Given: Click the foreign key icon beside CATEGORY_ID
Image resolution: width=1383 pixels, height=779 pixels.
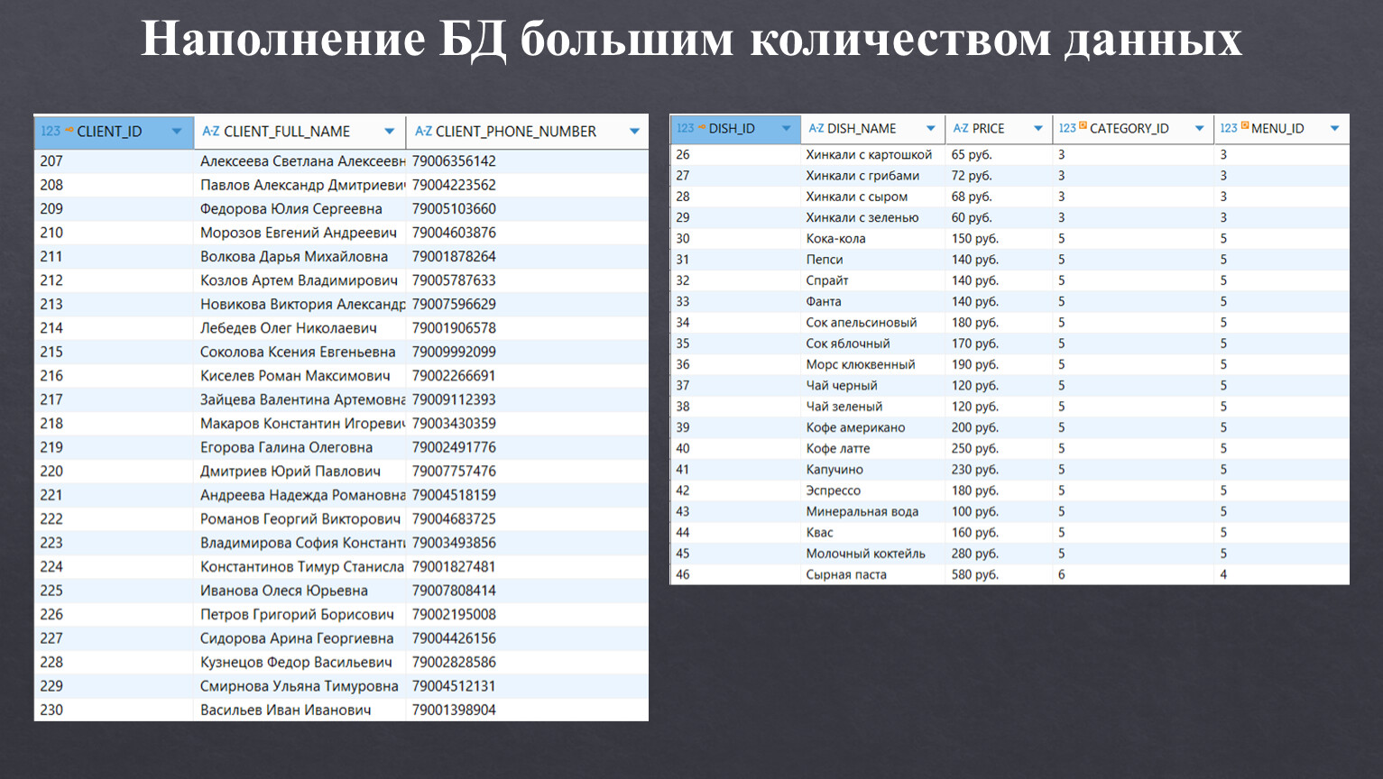Looking at the screenshot, I should pyautogui.click(x=1083, y=126).
